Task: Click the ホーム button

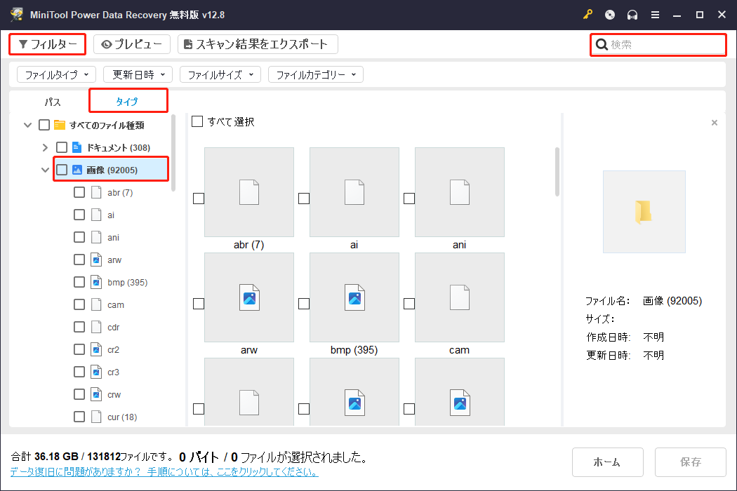Action: tap(607, 462)
